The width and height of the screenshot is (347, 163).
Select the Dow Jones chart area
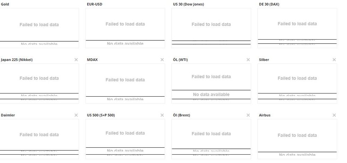[211, 25]
